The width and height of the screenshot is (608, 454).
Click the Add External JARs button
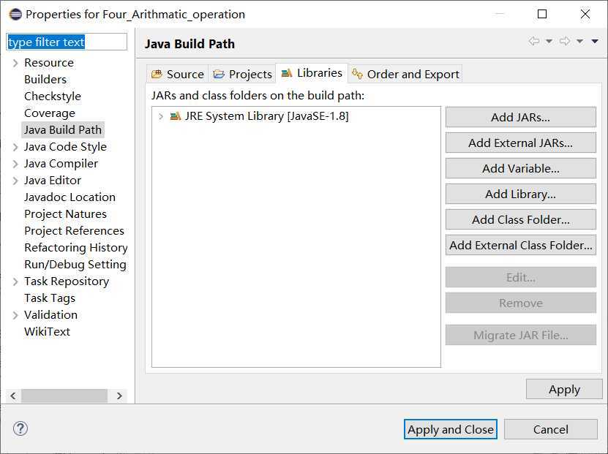[520, 143]
